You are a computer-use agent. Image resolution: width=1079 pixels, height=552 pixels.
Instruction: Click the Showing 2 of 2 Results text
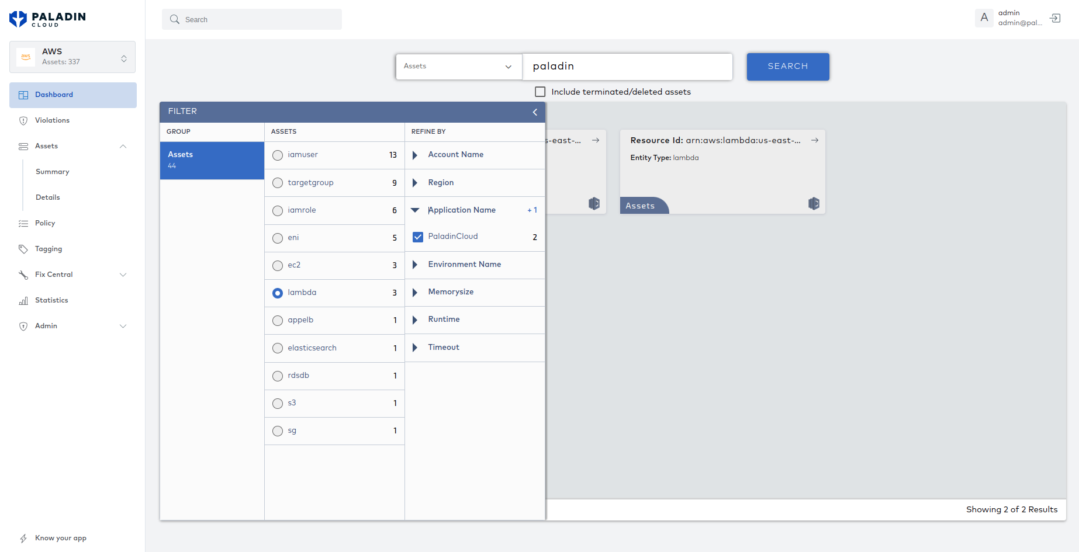(x=1012, y=509)
